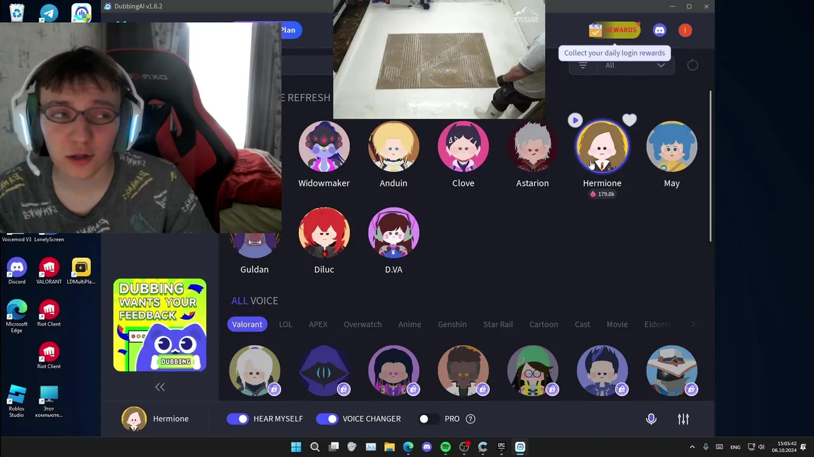Toggle the Voice Changer switch
The height and width of the screenshot is (457, 814).
pos(327,419)
